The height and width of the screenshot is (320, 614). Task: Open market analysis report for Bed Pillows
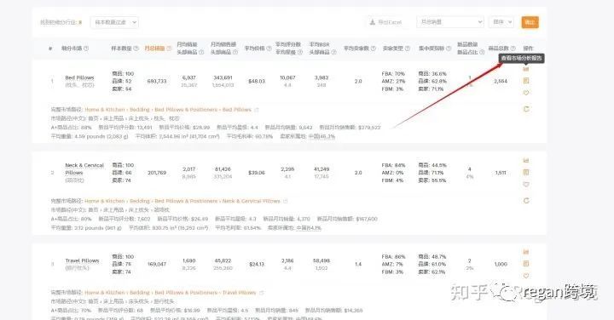[x=526, y=69]
